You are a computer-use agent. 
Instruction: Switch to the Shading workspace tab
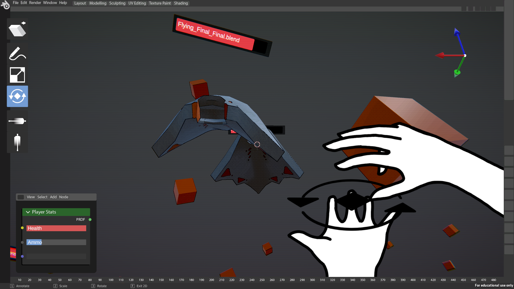click(x=181, y=3)
